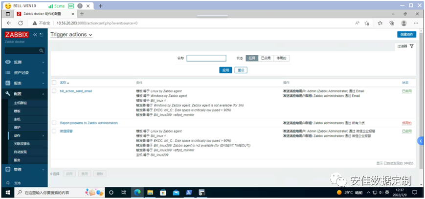The image size is (425, 199).
Task: Click the sidebar search box
Action: [24, 51]
